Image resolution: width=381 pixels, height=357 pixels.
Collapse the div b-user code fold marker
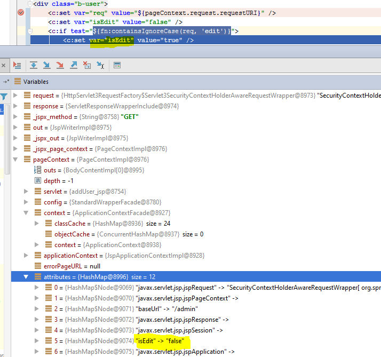click(30, 4)
